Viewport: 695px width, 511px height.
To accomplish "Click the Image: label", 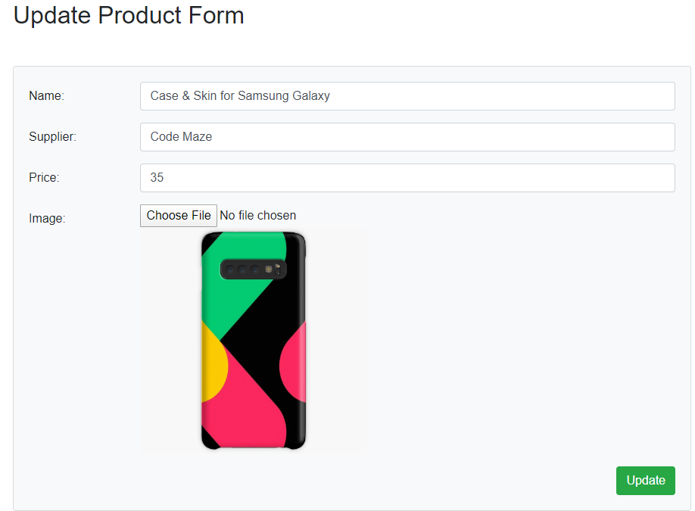I will 47,219.
